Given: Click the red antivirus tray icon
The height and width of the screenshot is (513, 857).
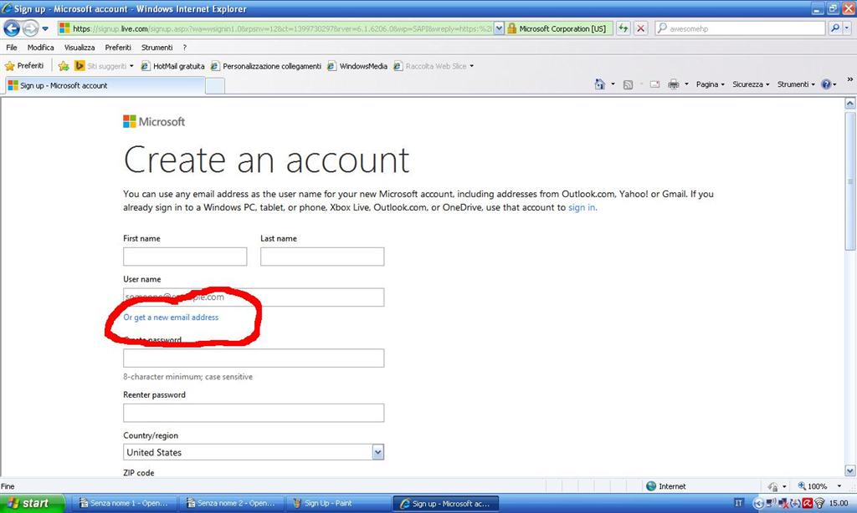Looking at the screenshot, I should point(808,503).
